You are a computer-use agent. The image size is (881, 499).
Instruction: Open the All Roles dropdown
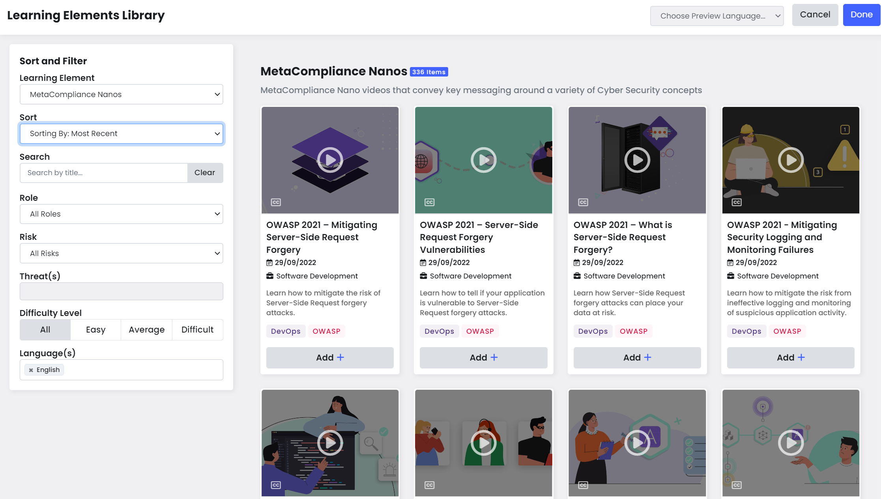point(121,214)
